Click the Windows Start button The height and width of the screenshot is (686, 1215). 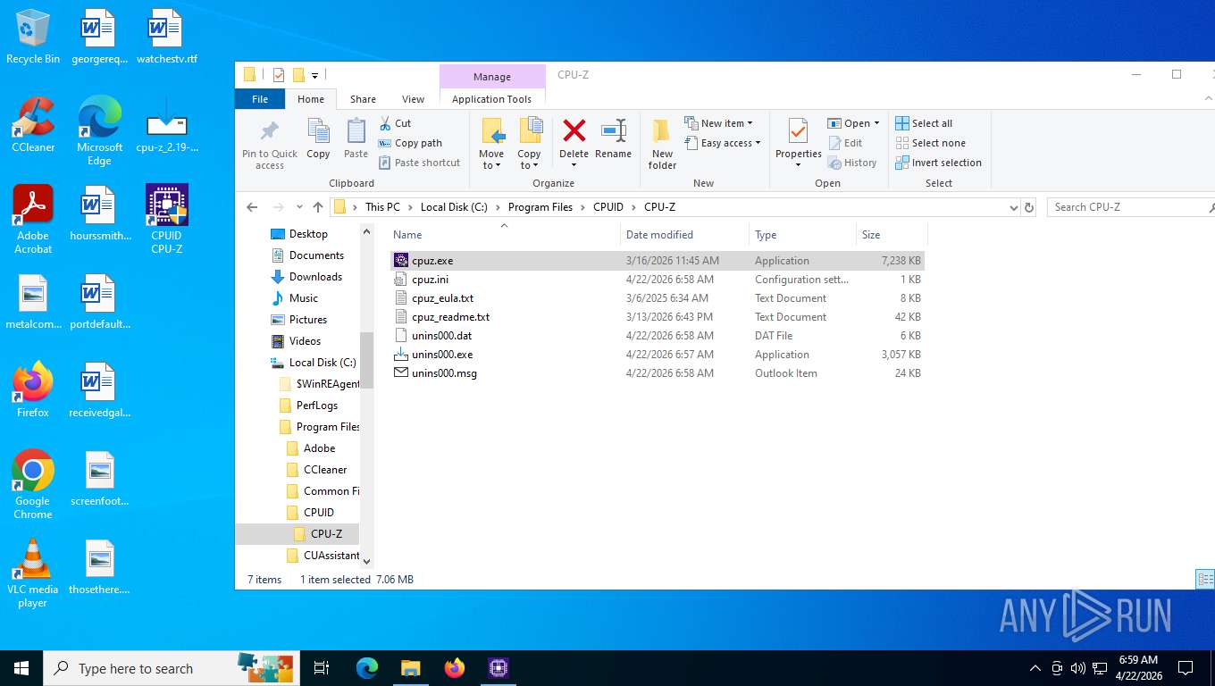(21, 668)
